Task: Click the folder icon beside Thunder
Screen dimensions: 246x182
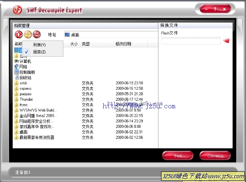Action: pyautogui.click(x=16, y=99)
